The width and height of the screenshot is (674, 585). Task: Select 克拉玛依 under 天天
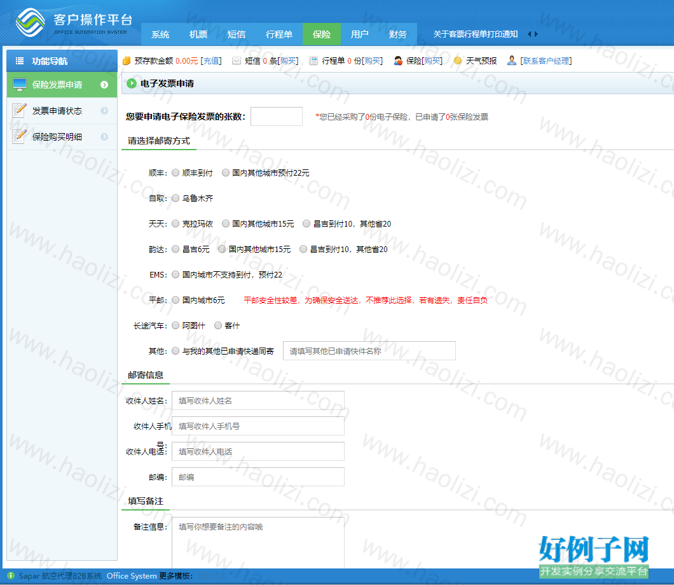(x=175, y=223)
